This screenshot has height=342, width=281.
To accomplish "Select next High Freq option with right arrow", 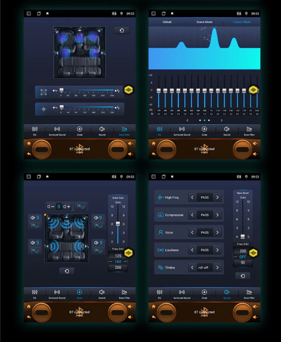I will coord(217,197).
